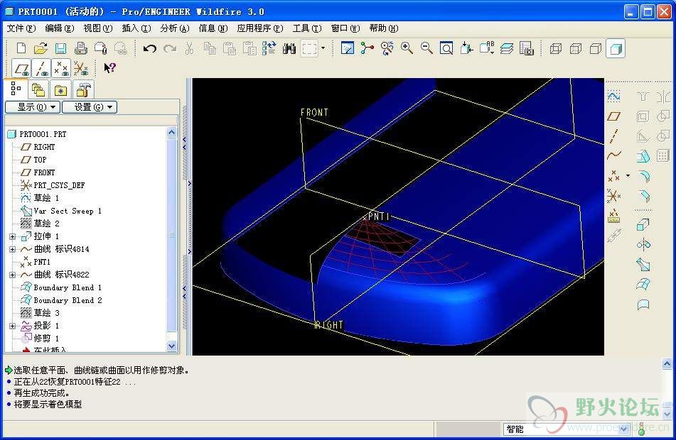Expand the 拉伸 1 tree node

(x=12, y=236)
